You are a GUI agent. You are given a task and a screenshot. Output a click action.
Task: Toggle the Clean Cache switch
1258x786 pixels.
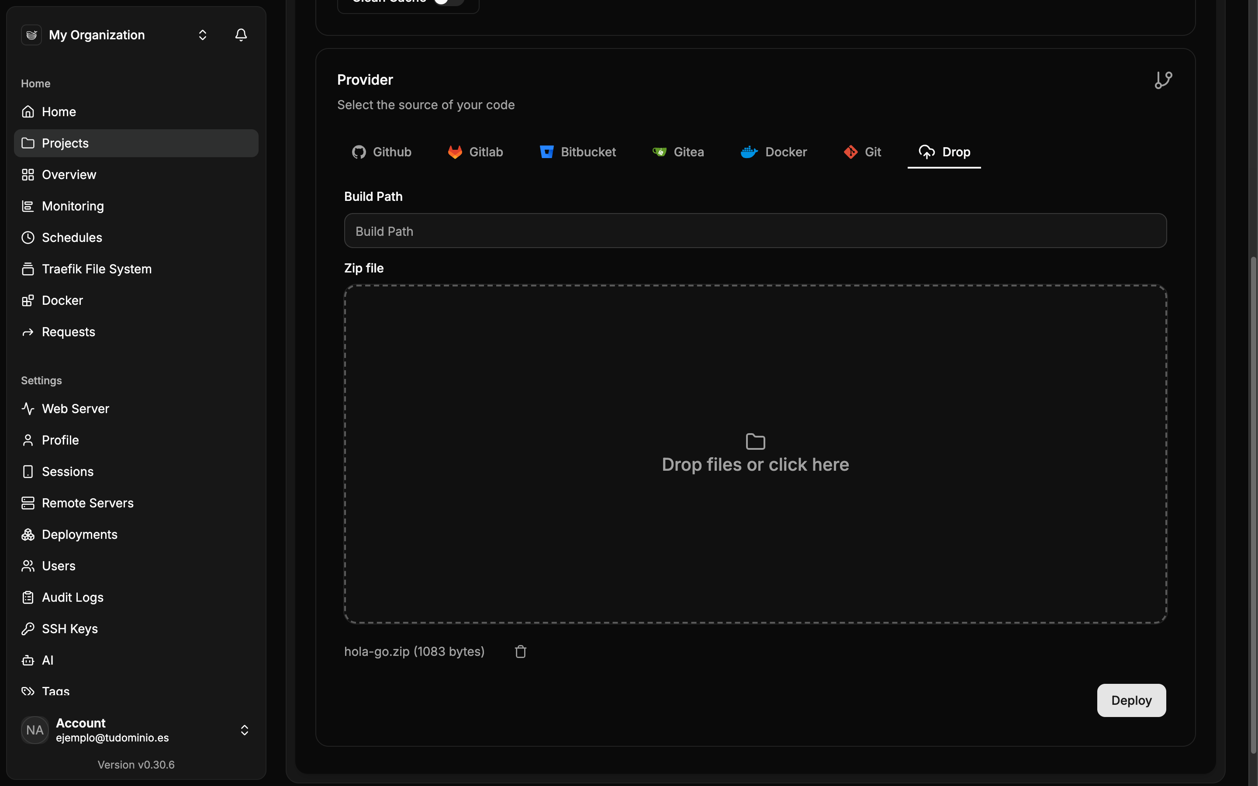click(x=449, y=2)
